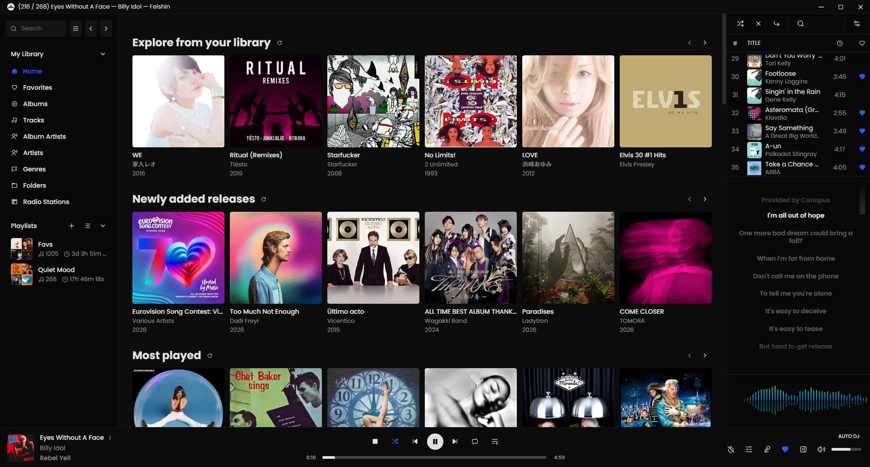Open the hamburger menu beside Search

coord(76,29)
